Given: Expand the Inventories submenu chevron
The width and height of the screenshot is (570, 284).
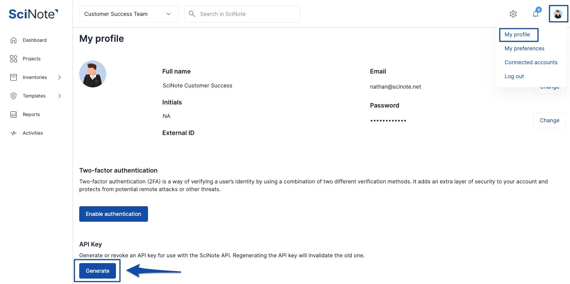Looking at the screenshot, I should pyautogui.click(x=60, y=77).
